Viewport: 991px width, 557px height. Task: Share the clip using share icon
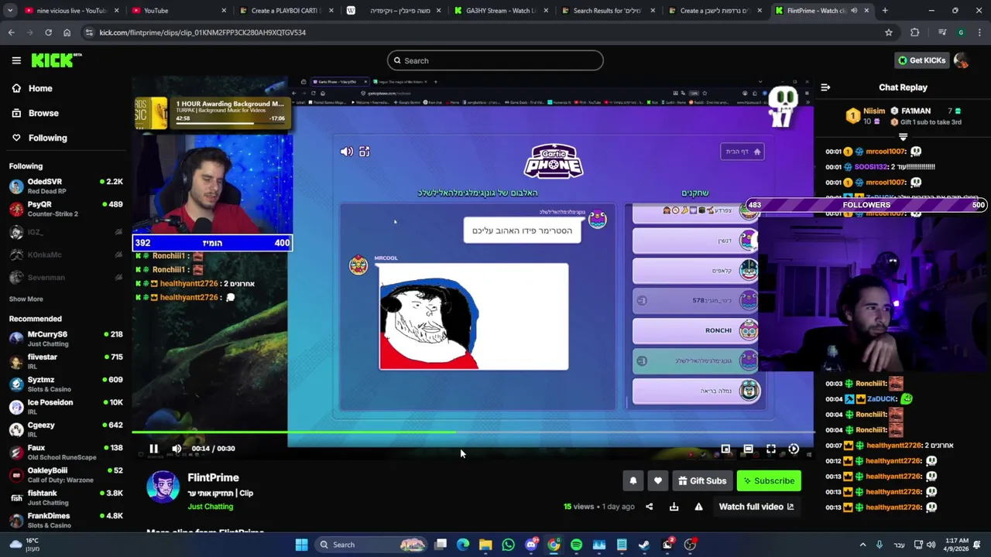(649, 507)
